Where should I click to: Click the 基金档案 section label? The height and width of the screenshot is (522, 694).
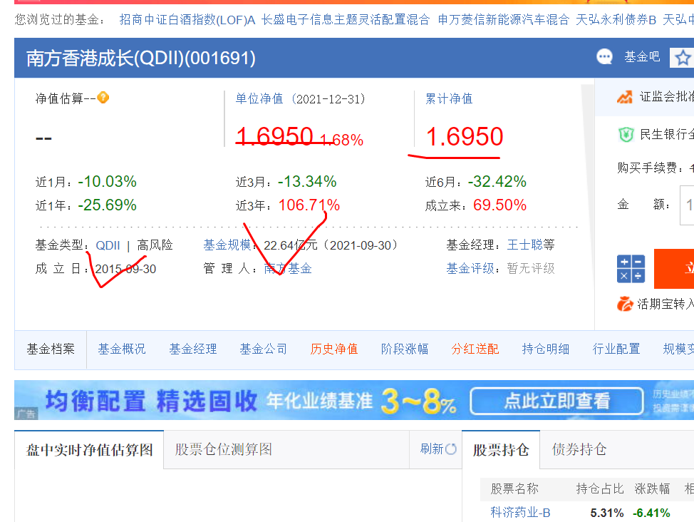[51, 349]
